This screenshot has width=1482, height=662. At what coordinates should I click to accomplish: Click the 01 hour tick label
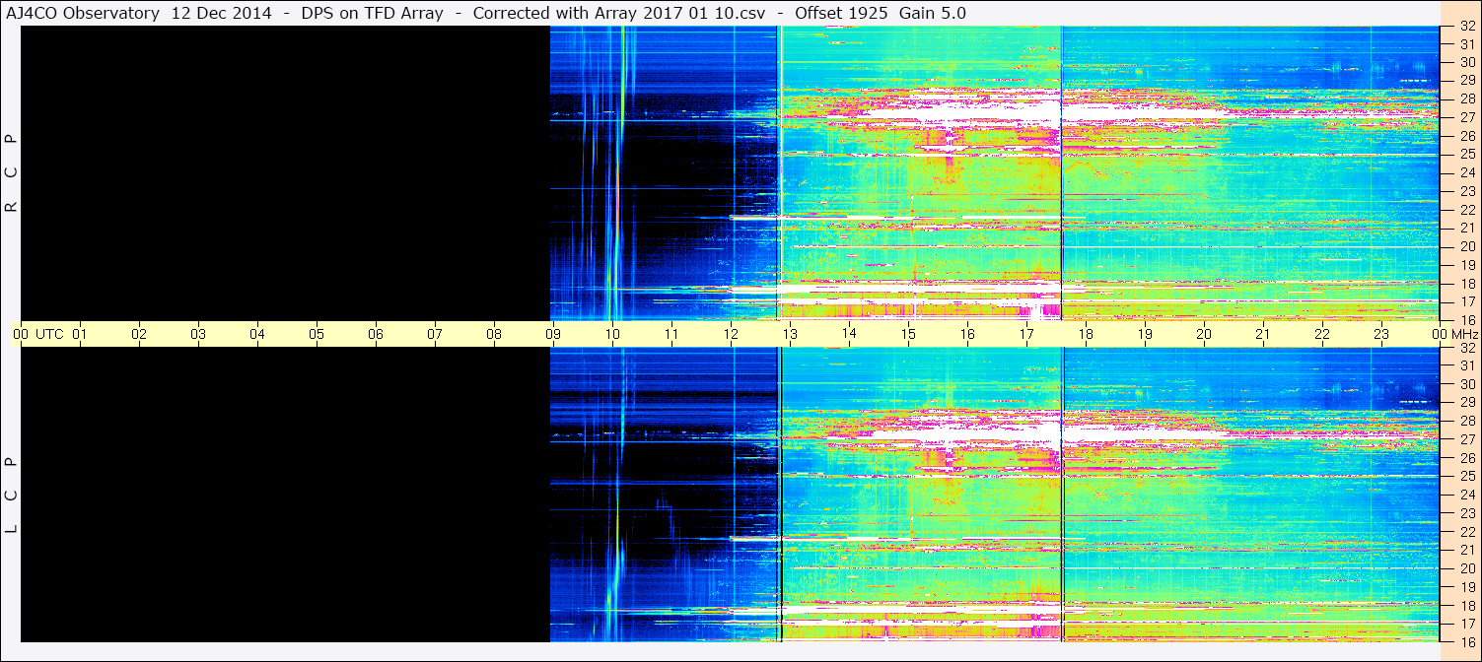[x=80, y=334]
